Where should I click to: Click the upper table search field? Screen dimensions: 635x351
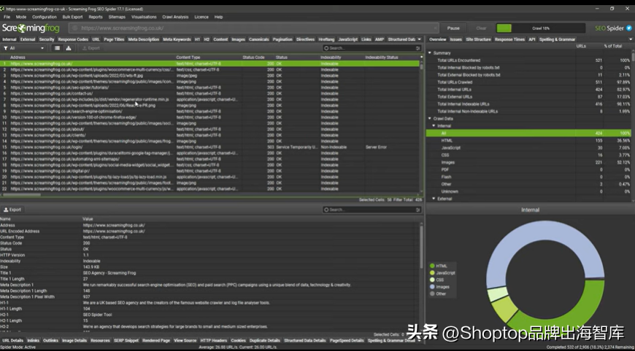click(372, 48)
